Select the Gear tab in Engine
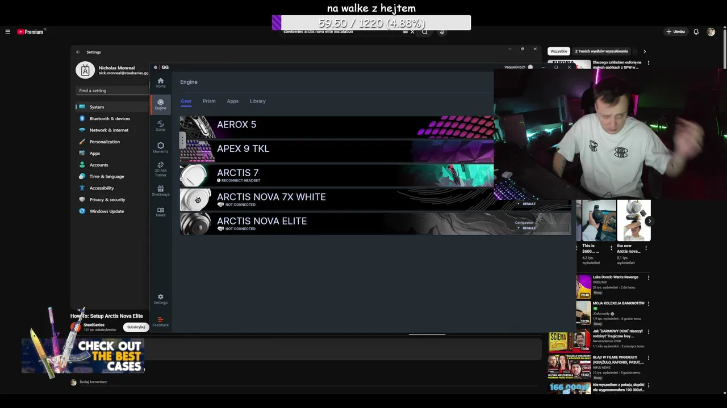 point(186,101)
